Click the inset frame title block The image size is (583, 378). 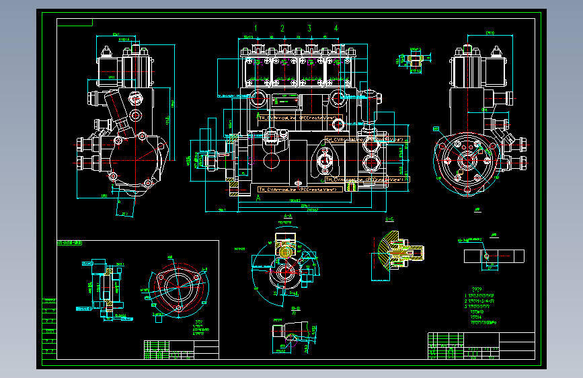182,350
